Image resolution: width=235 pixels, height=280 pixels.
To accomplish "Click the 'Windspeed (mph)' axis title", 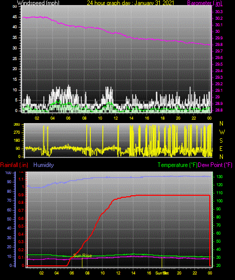I will (38, 3).
